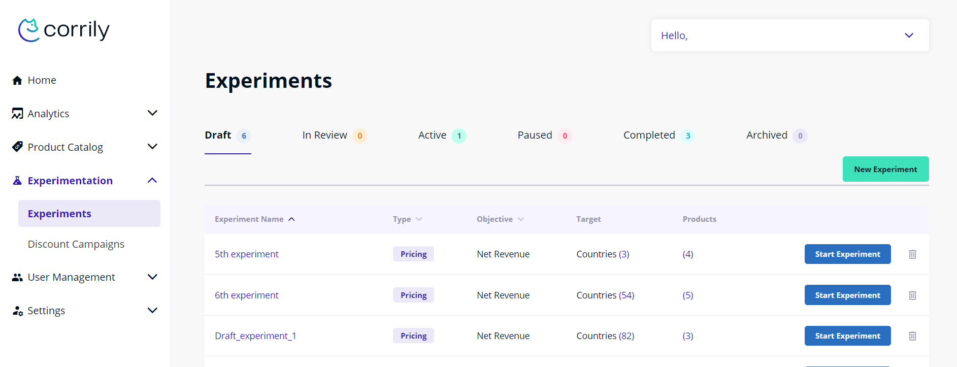Go to Home in sidebar
This screenshot has width=957, height=367.
coord(42,80)
